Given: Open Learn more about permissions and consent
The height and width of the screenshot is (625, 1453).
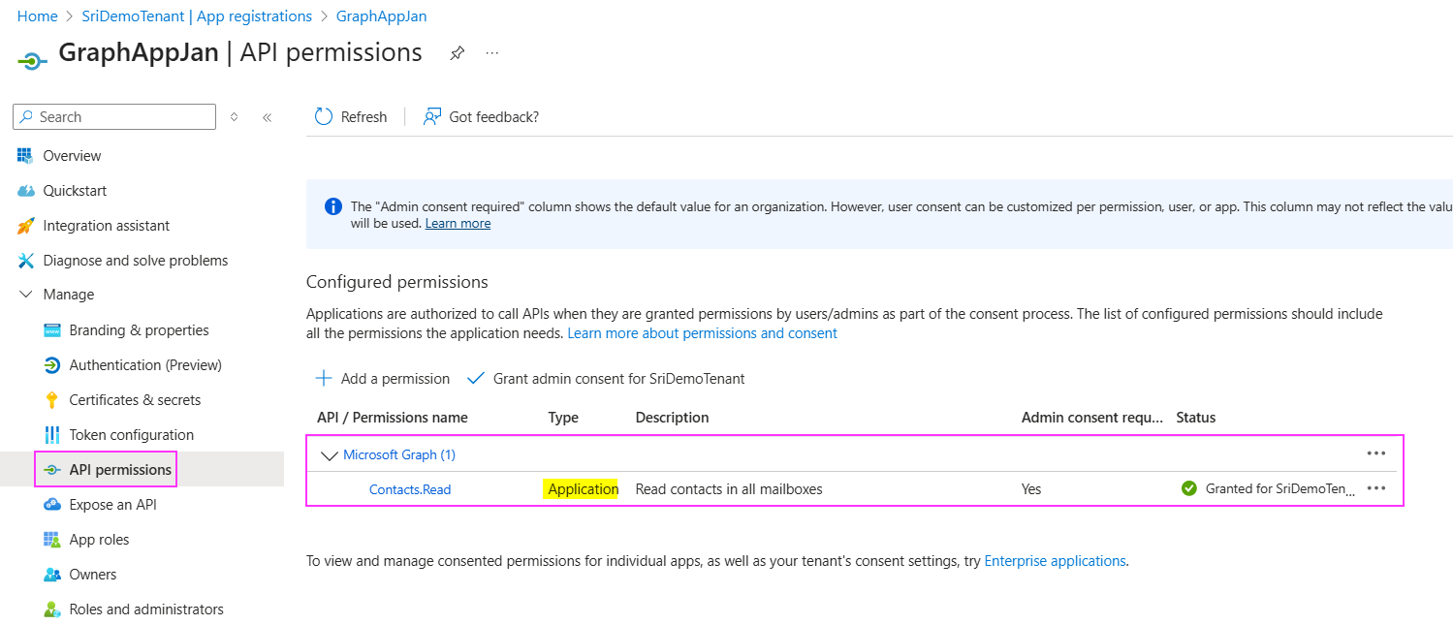Looking at the screenshot, I should click(x=702, y=333).
